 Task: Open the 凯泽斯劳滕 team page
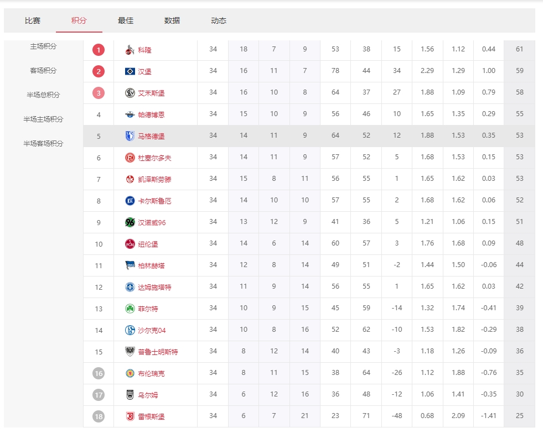click(x=154, y=180)
